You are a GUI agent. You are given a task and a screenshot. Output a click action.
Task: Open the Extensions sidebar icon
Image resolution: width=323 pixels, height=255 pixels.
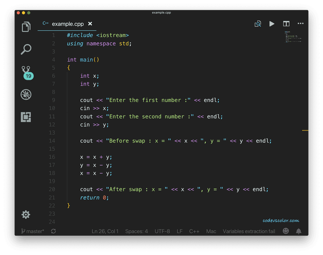click(x=26, y=117)
